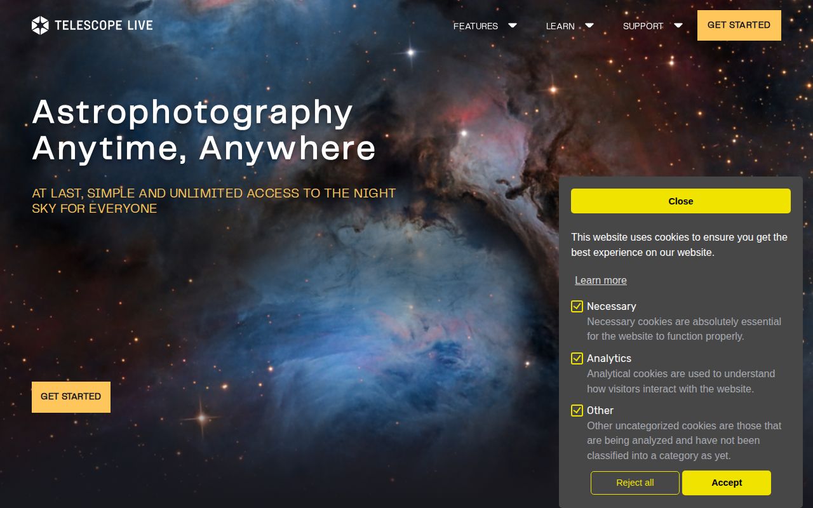
Task: Click the Astrophotography headline text
Action: pos(192,112)
